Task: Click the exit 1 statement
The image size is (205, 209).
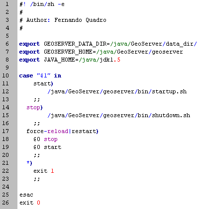Action: point(44,171)
